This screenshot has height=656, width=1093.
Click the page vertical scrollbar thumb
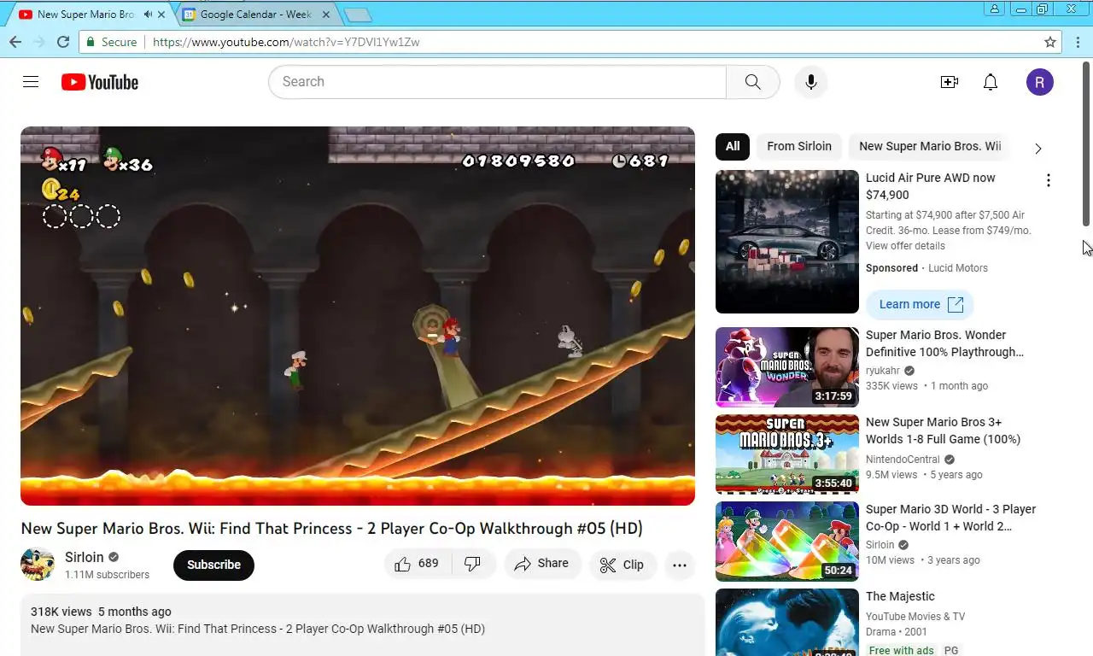click(1087, 143)
